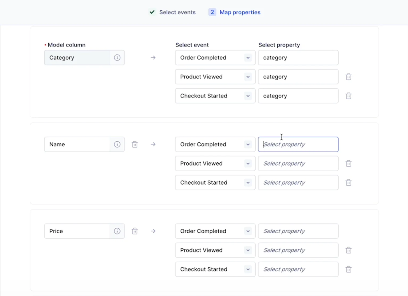Remove the Product Viewed mapping row under Price
This screenshot has height=296, width=408.
(349, 250)
